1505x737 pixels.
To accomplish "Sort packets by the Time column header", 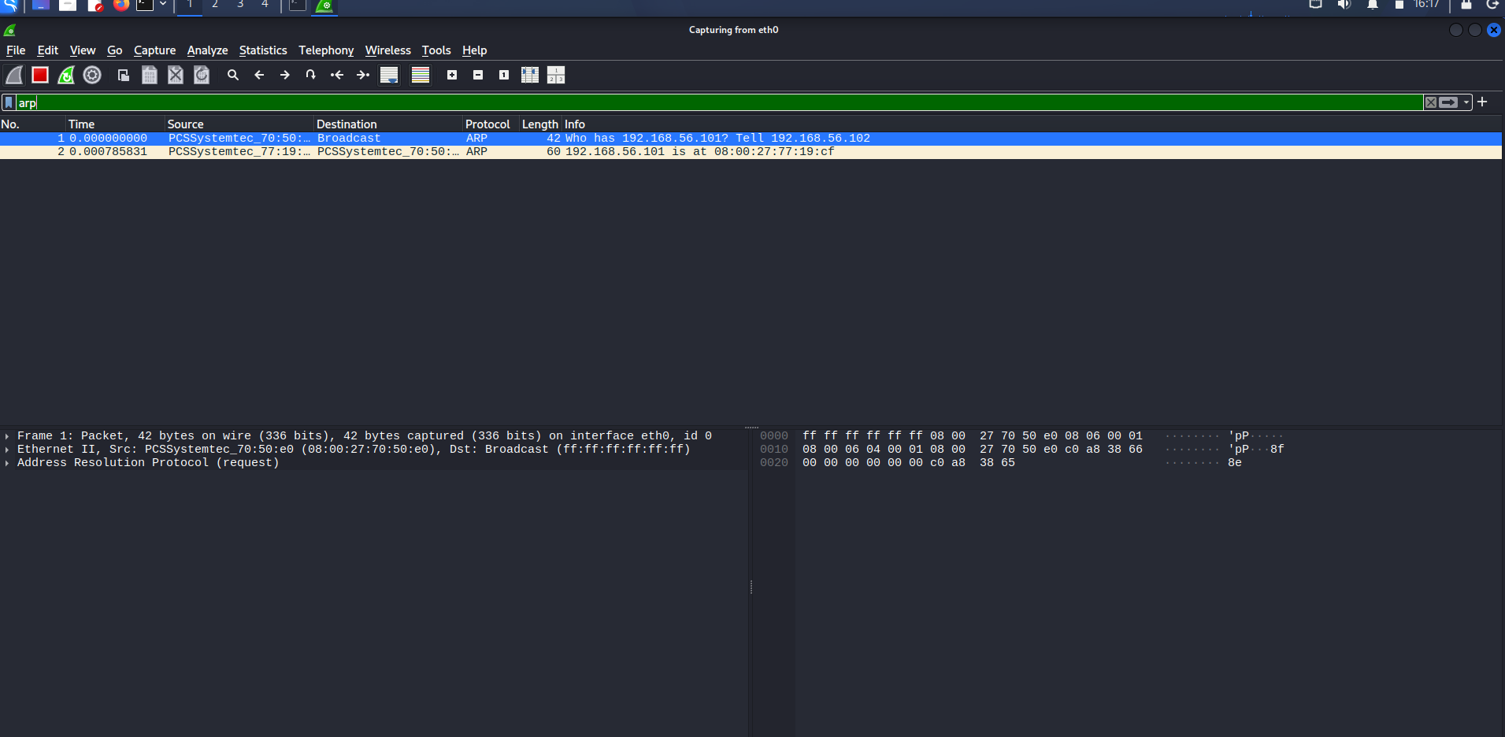I will [115, 124].
